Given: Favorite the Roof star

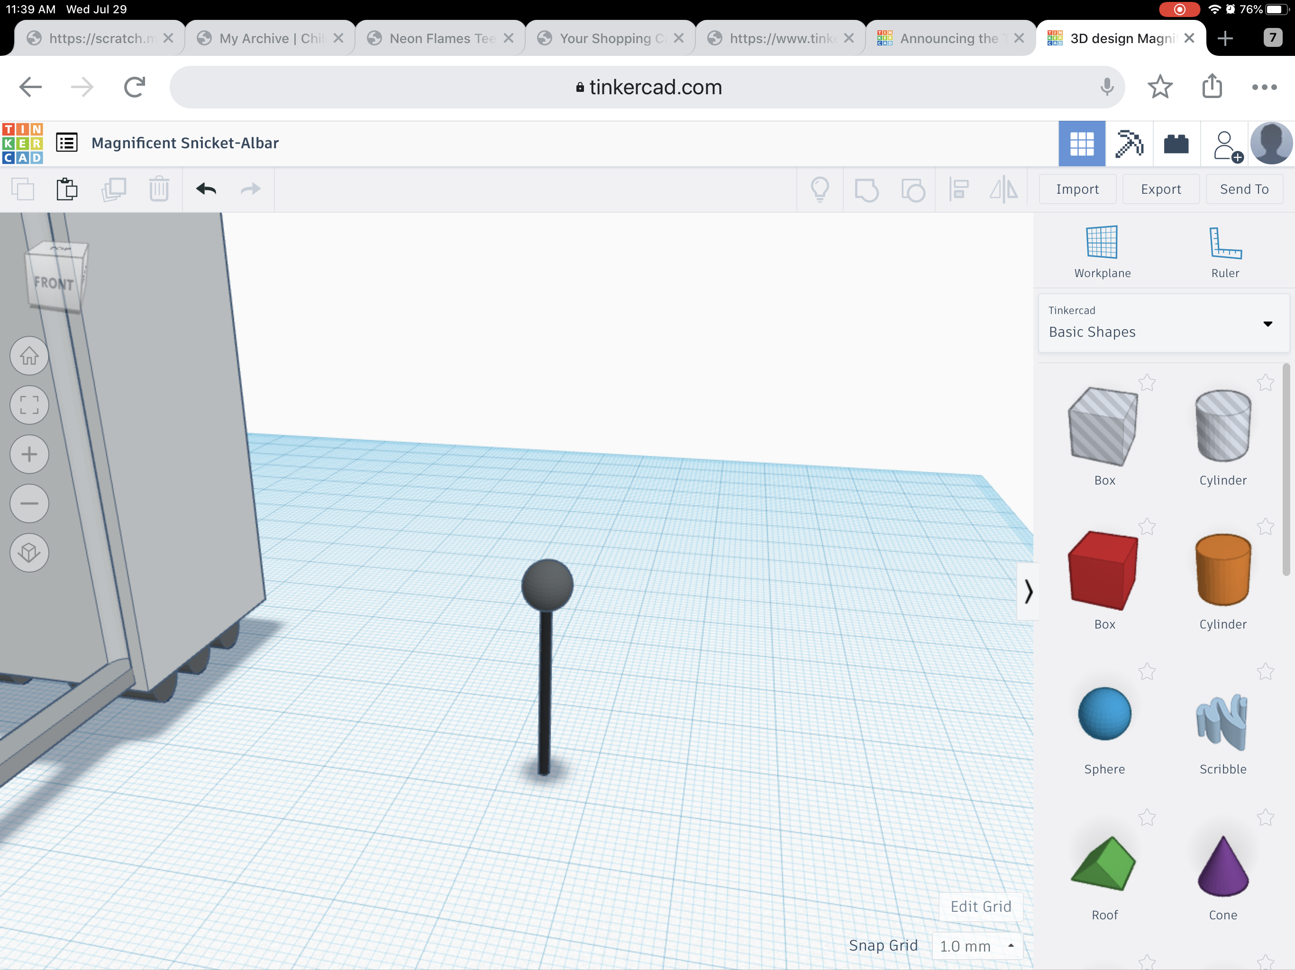Looking at the screenshot, I should (x=1147, y=817).
